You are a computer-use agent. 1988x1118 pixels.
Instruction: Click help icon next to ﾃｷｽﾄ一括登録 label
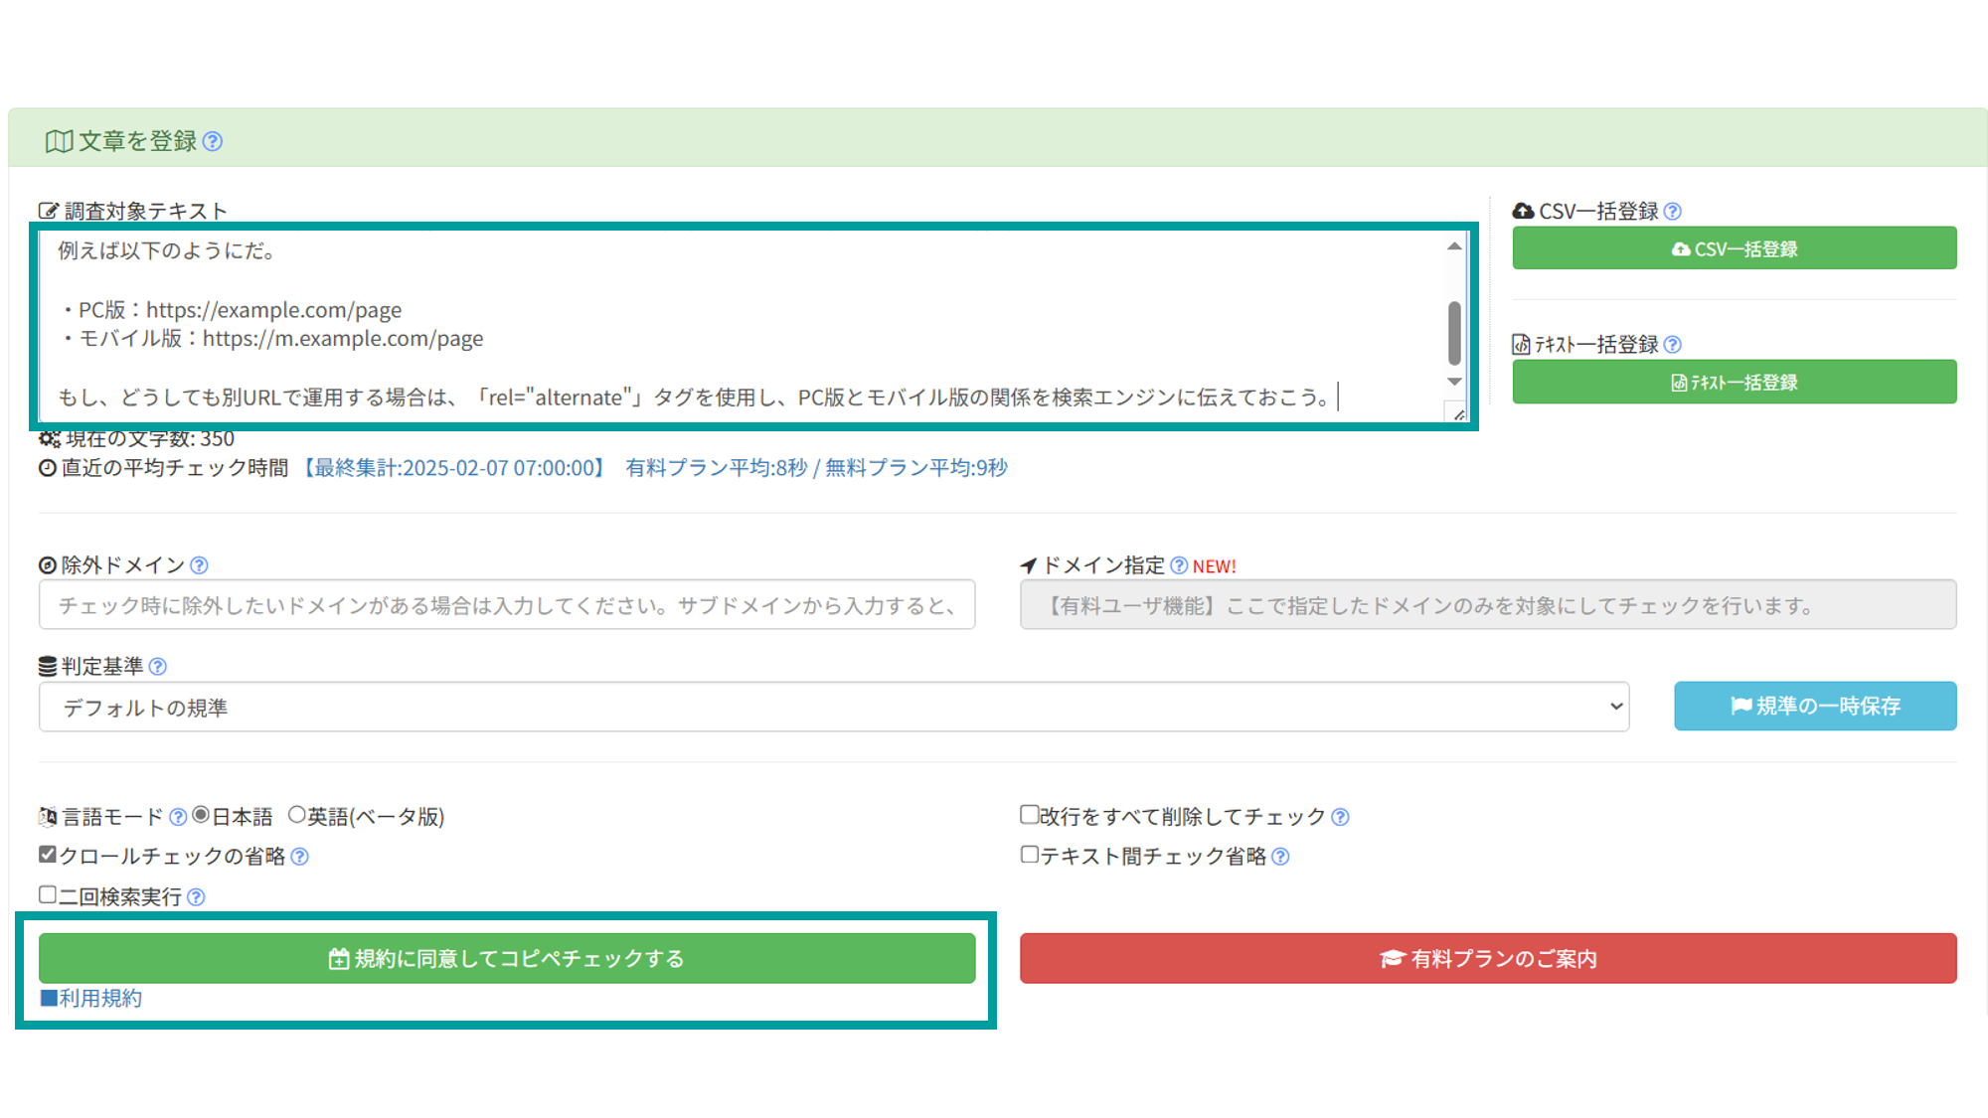click(x=1672, y=345)
